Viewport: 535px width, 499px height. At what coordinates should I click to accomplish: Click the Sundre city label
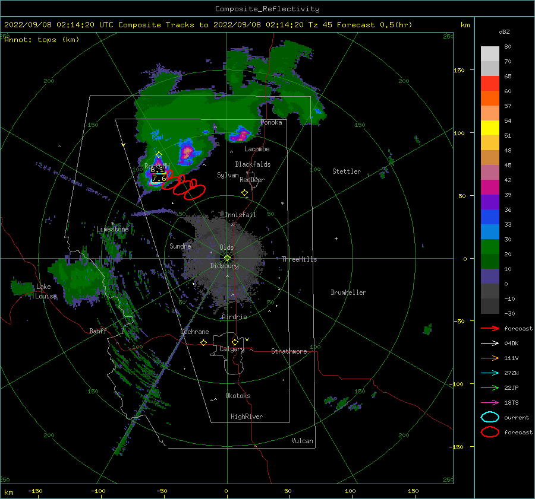(x=180, y=246)
